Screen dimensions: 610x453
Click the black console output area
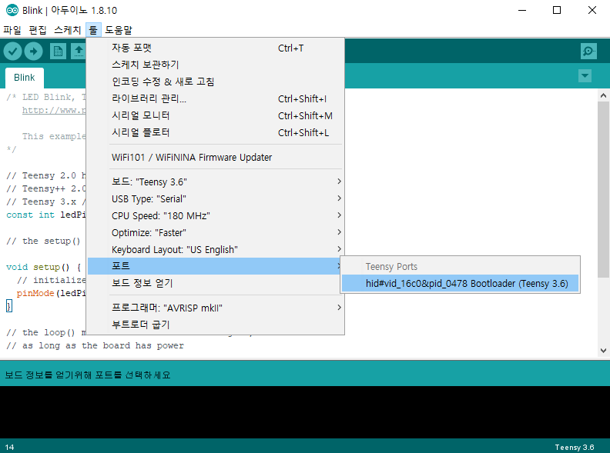(x=305, y=412)
